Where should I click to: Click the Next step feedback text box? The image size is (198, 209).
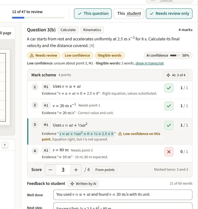[123, 206]
